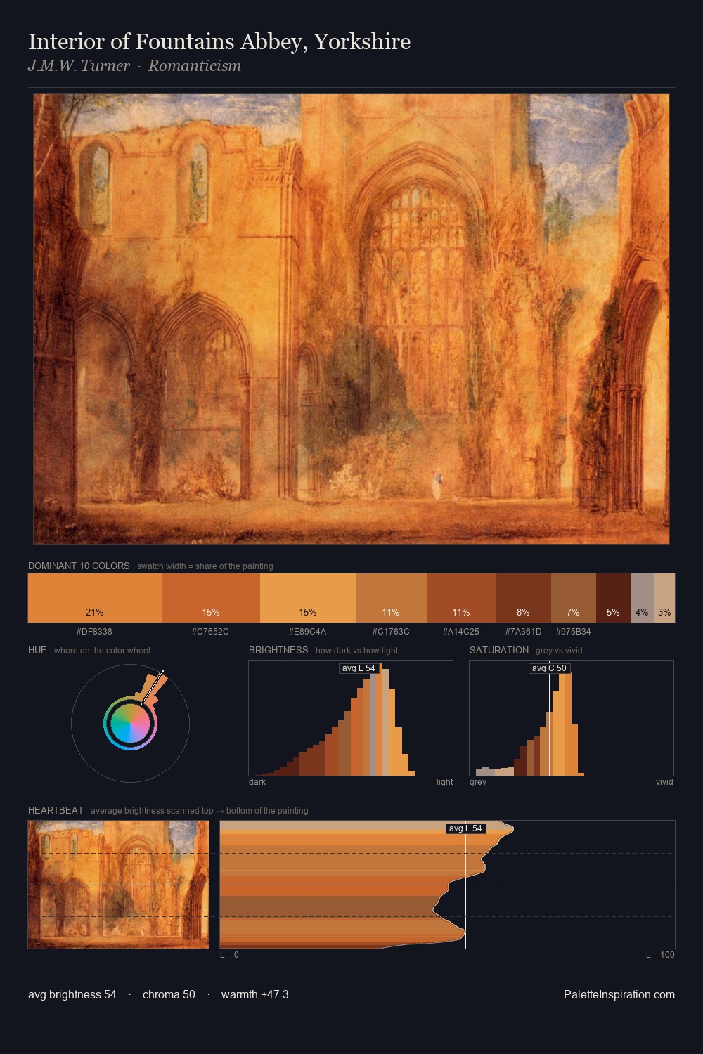Click the #DF8338 swatch showing 21%
This screenshot has width=703, height=1054.
[x=95, y=598]
